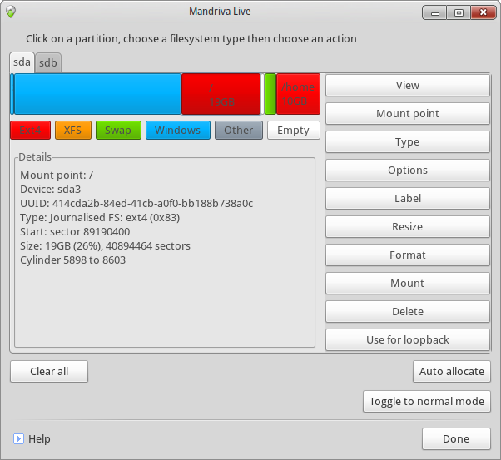This screenshot has width=501, height=460.
Task: Toggle to normal mode
Action: [427, 401]
